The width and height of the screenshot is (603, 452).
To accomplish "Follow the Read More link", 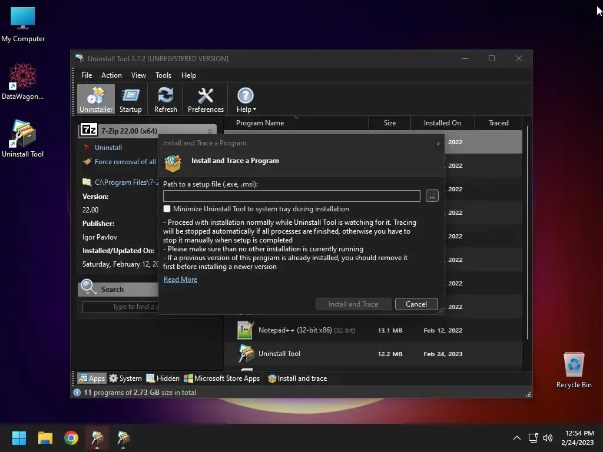I will (180, 280).
